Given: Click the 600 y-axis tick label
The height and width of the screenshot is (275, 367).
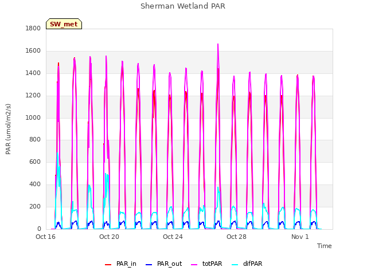Looking at the screenshot, I should [x=35, y=162].
